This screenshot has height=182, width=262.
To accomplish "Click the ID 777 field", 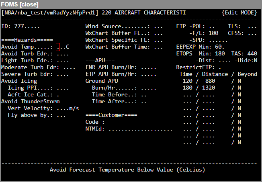I will (x=27, y=27).
